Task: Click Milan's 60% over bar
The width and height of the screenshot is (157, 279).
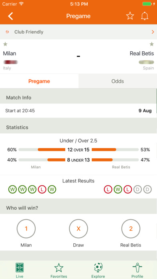Action: (42, 150)
